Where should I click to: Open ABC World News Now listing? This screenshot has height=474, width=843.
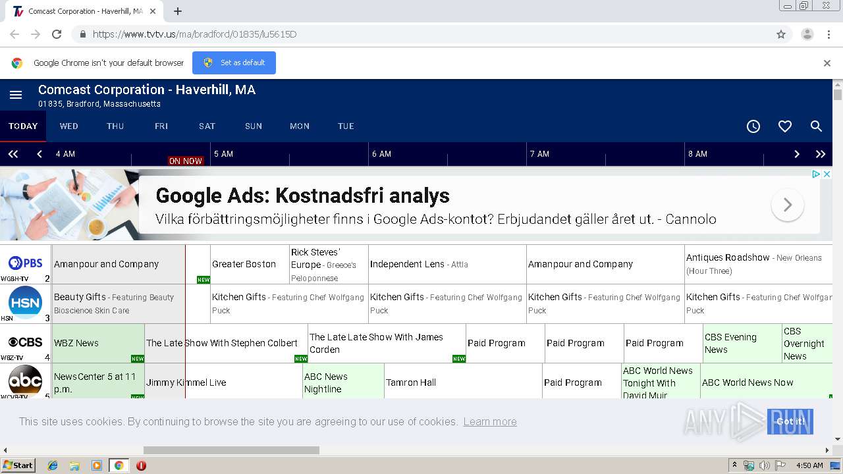[767, 382]
